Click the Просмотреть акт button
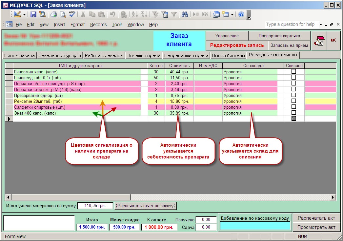The height and width of the screenshot is (241, 343). tap(316, 227)
